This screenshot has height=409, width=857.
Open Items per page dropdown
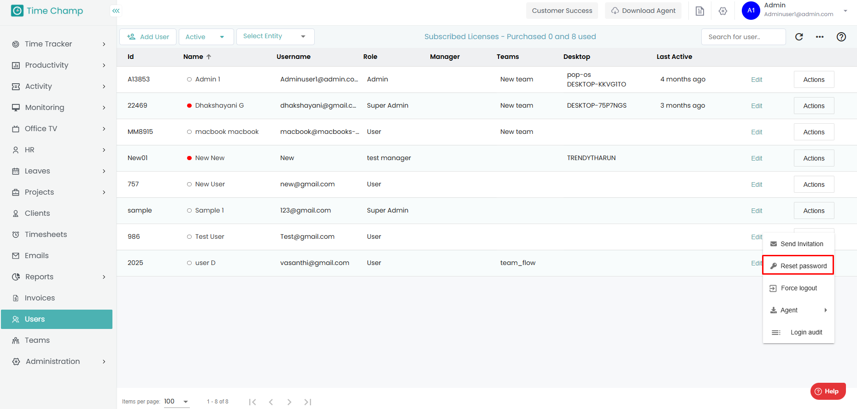click(x=176, y=402)
